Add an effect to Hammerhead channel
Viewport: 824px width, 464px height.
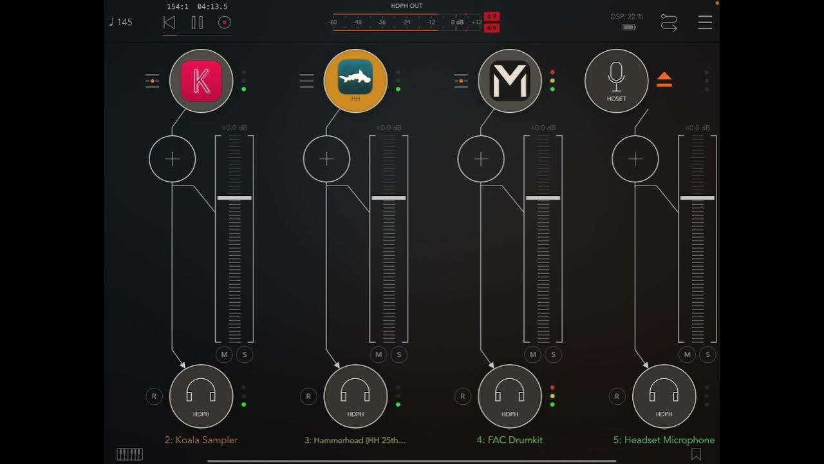point(326,159)
